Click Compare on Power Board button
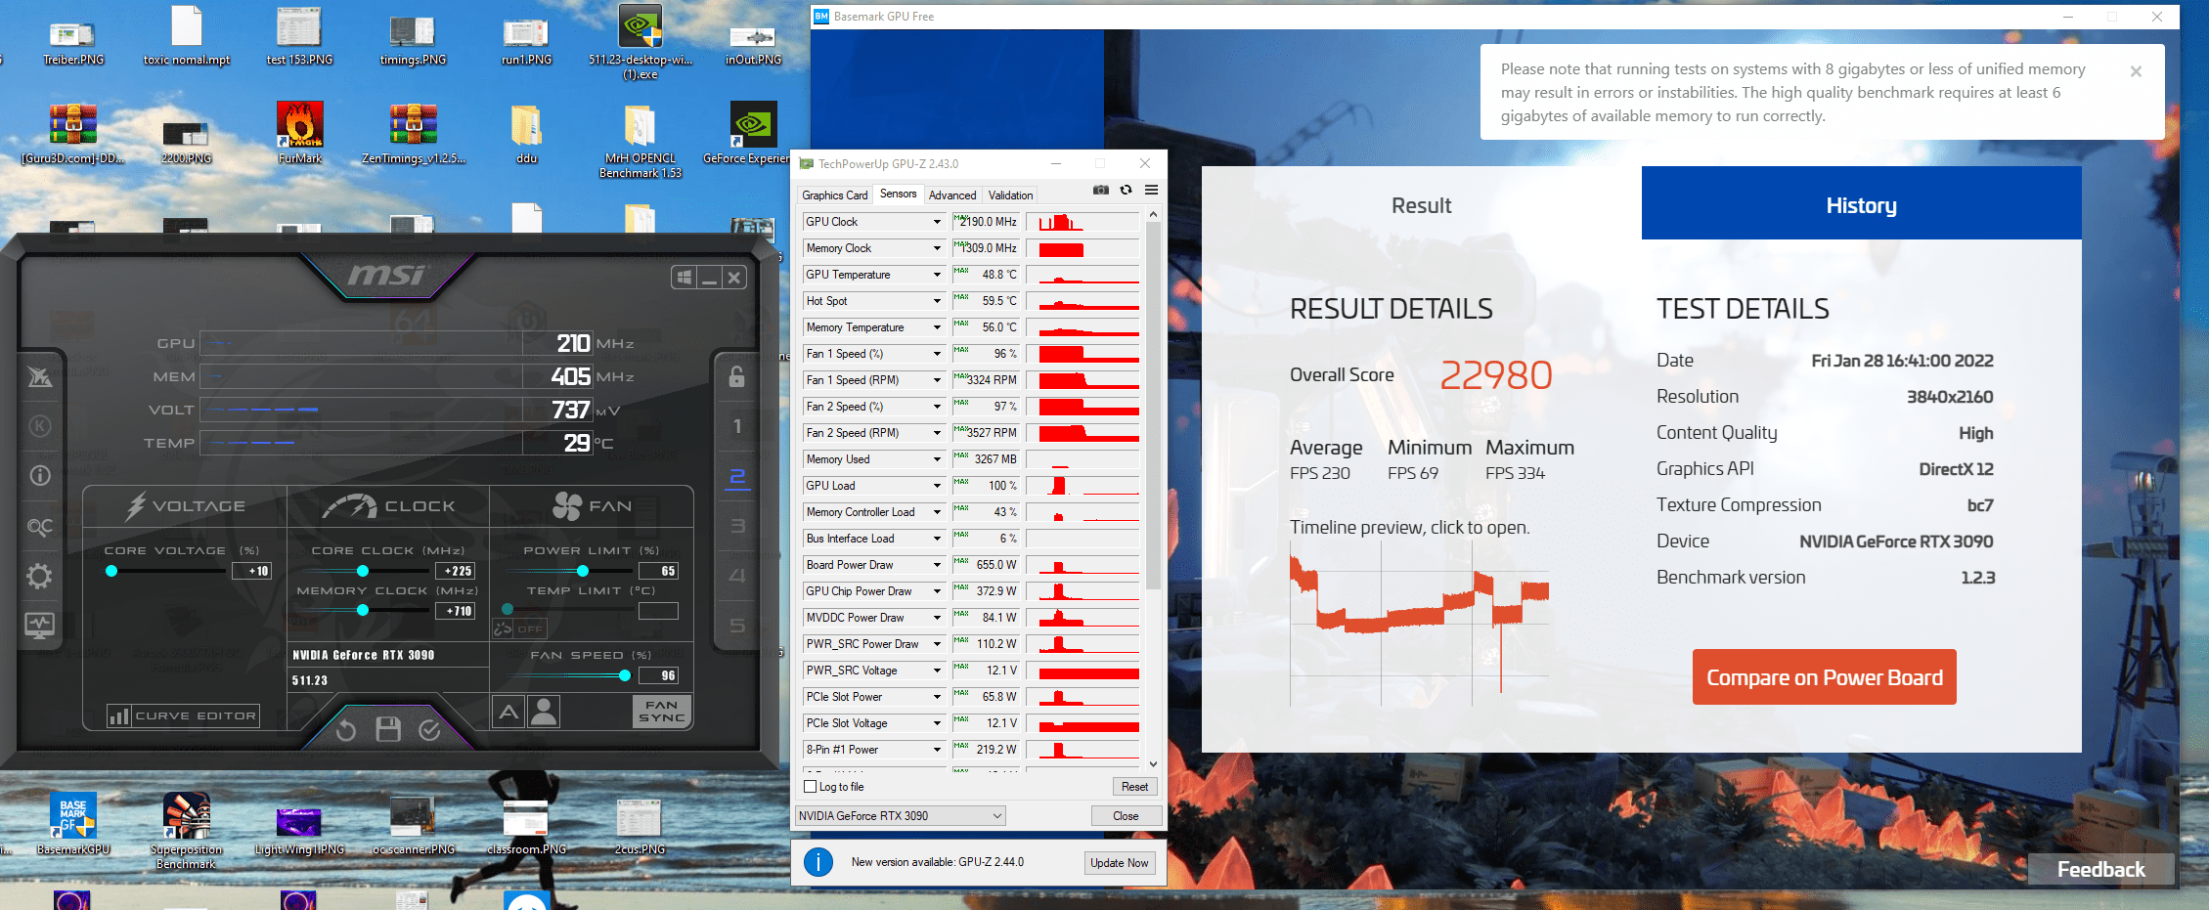 [1825, 677]
